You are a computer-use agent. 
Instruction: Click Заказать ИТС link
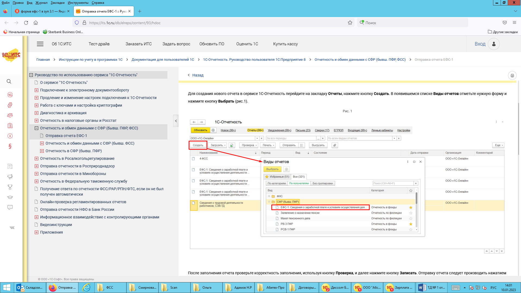[x=139, y=44]
